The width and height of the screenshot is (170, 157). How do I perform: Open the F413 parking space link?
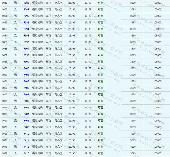tap(26, 153)
